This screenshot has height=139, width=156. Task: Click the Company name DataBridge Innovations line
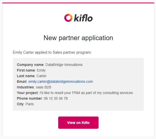coord(50,65)
